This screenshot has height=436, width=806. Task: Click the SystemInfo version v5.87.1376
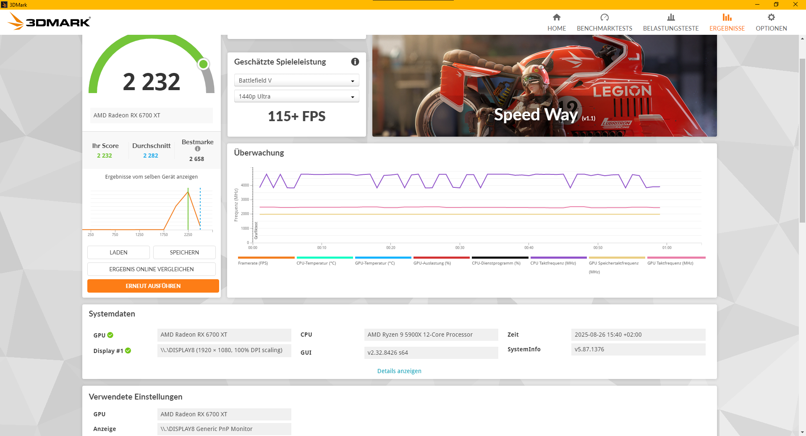coord(639,349)
